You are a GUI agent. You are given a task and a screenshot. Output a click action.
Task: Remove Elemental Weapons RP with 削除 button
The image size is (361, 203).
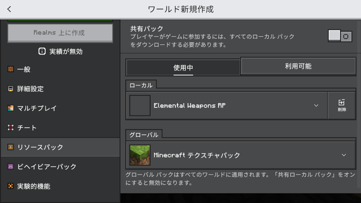point(342,106)
